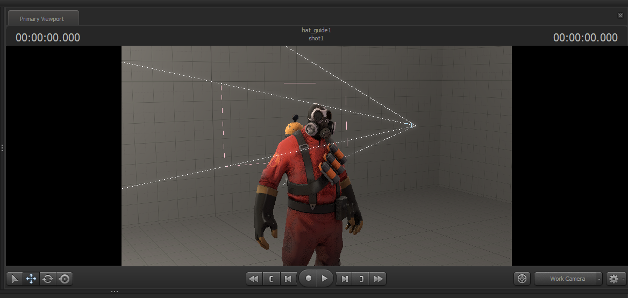628x298 pixels.
Task: Start recording with the record button
Action: tap(308, 279)
